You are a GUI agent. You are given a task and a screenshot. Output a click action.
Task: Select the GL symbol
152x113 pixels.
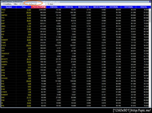click(2, 37)
